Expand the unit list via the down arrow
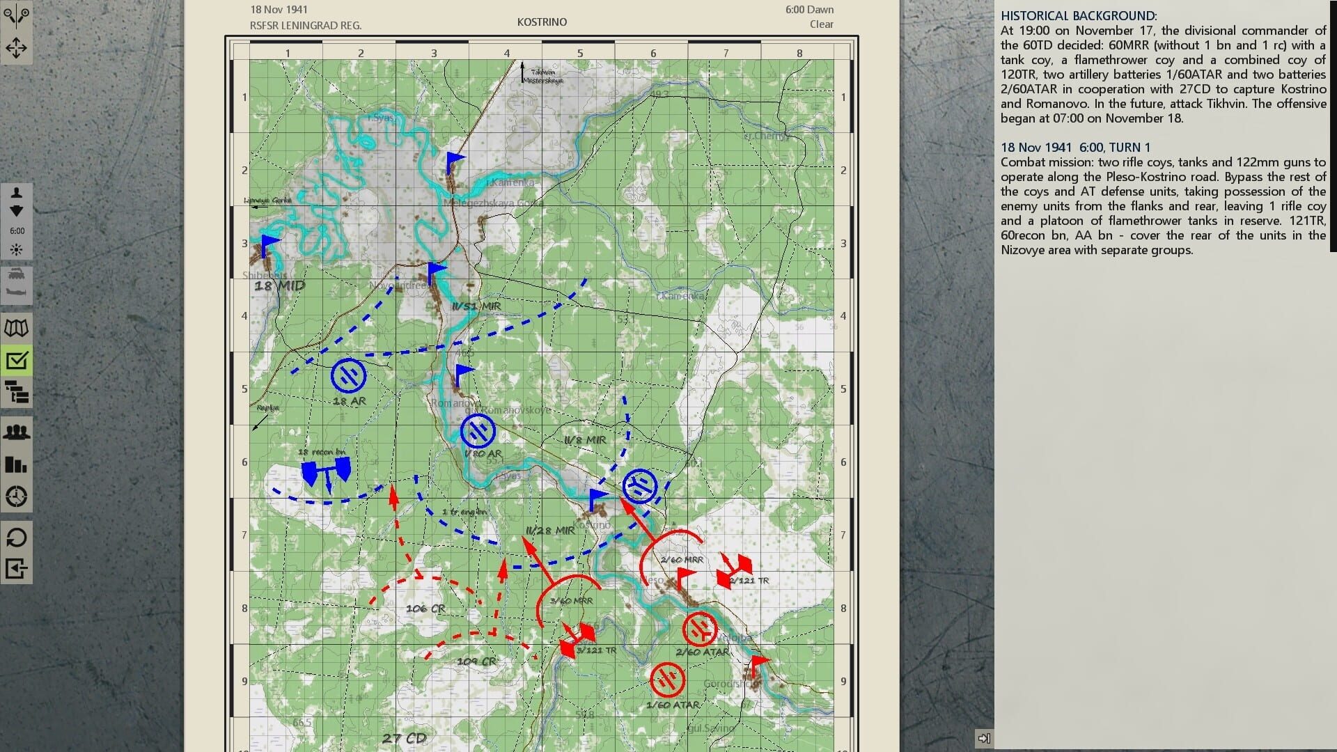1337x752 pixels. tap(15, 212)
